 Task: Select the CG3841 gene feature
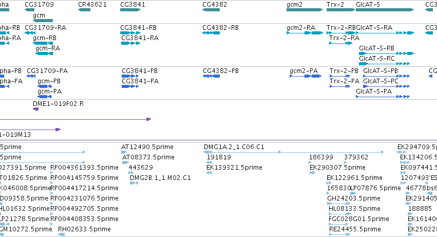130,10
